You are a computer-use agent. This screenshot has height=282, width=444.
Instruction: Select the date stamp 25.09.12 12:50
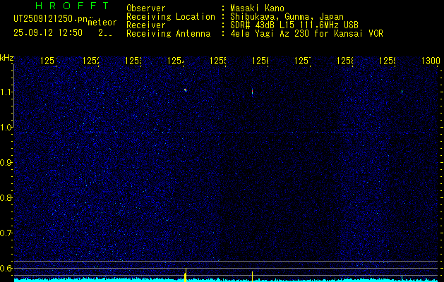[48, 33]
